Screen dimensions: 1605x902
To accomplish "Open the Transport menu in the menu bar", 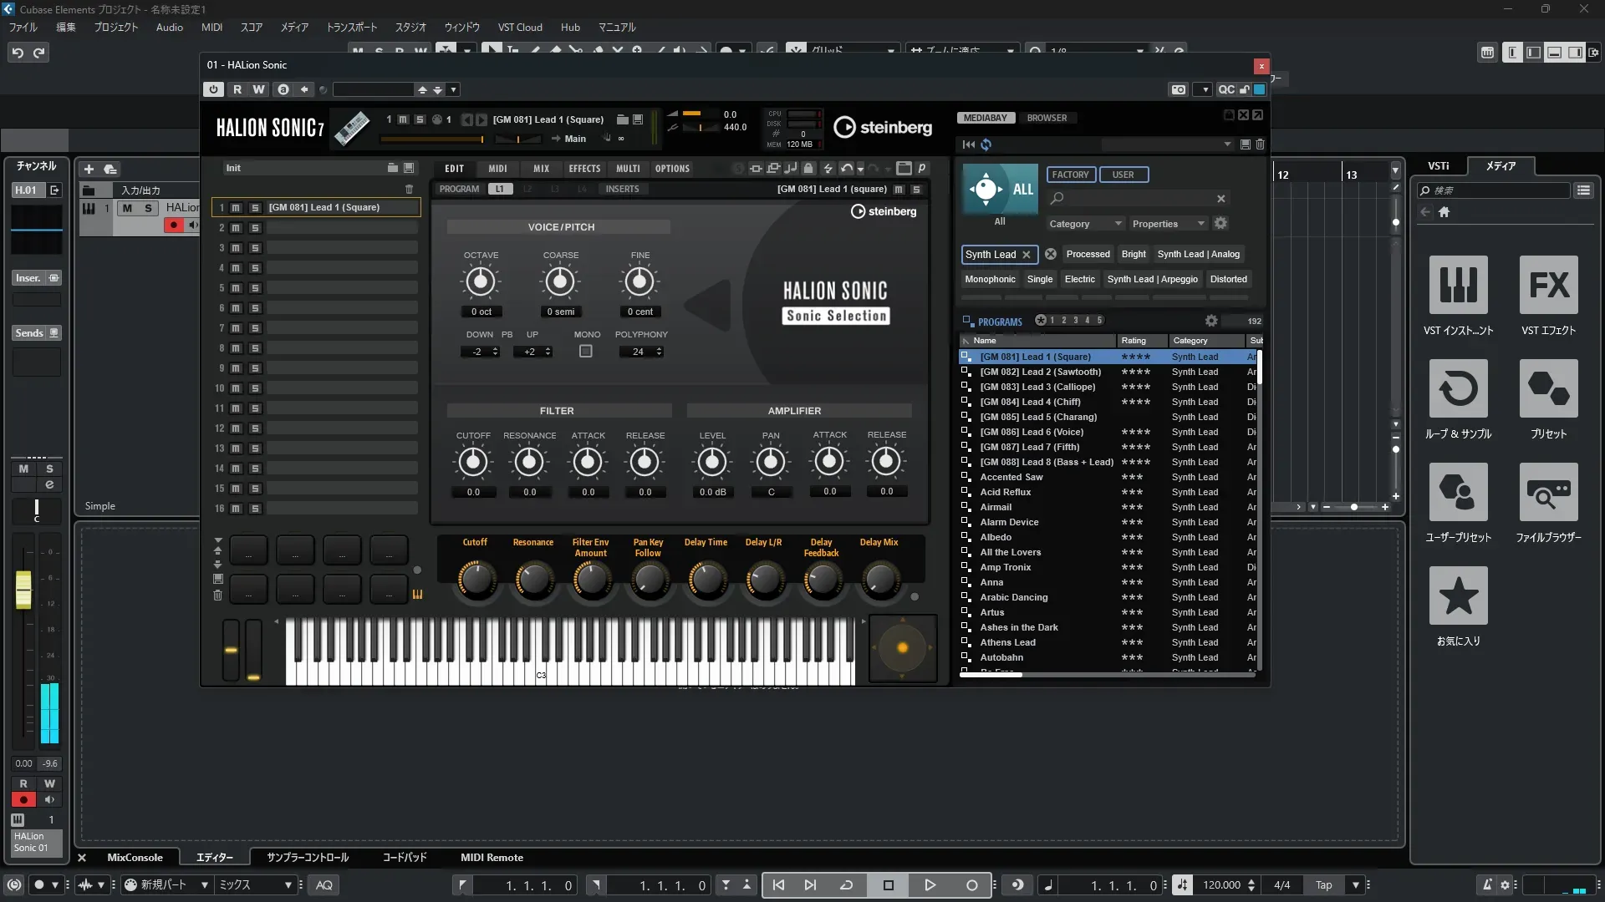I will point(351,28).
